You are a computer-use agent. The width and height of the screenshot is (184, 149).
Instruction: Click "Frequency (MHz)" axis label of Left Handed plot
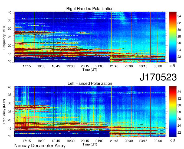point(4,112)
